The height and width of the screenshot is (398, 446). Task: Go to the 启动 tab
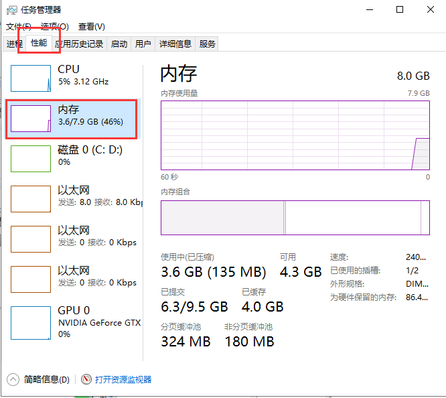point(119,44)
